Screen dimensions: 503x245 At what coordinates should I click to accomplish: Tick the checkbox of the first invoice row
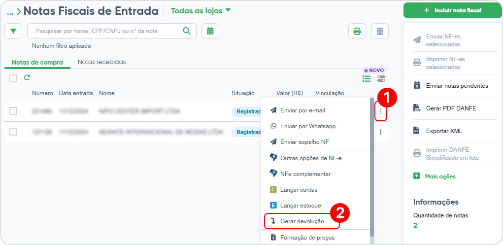(x=13, y=111)
